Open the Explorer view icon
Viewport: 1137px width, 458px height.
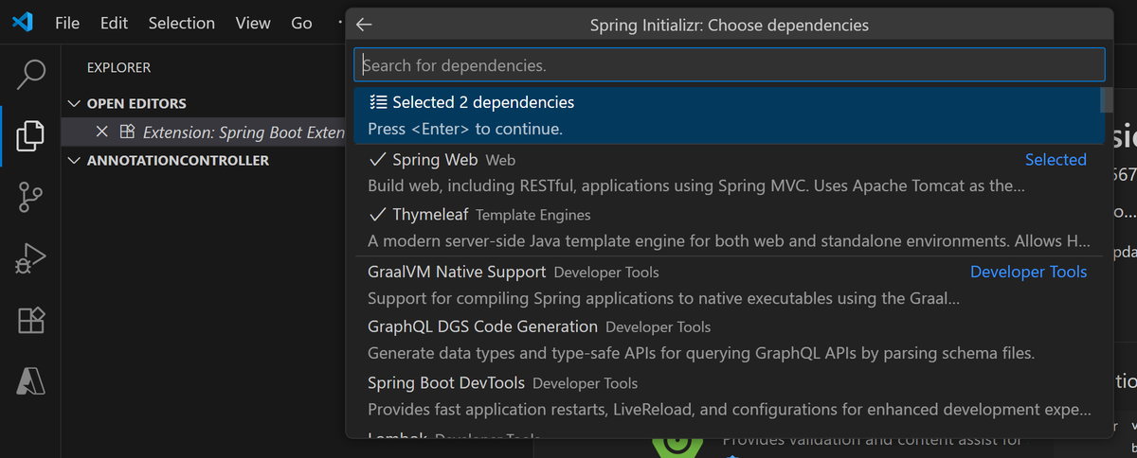pyautogui.click(x=30, y=134)
